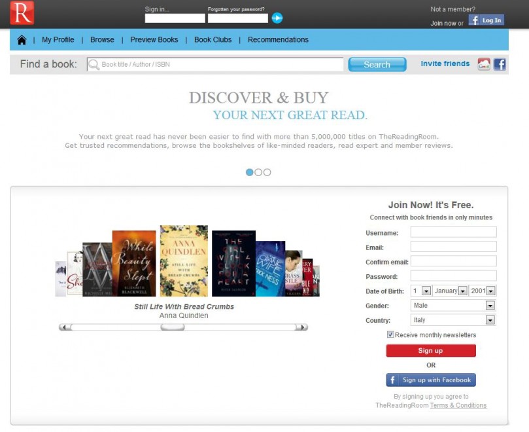Open the Terms & Conditions link

[x=458, y=405]
